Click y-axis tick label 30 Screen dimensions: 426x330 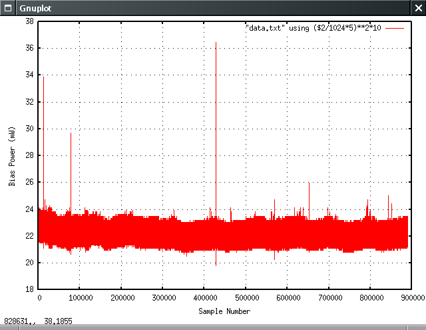click(x=29, y=129)
